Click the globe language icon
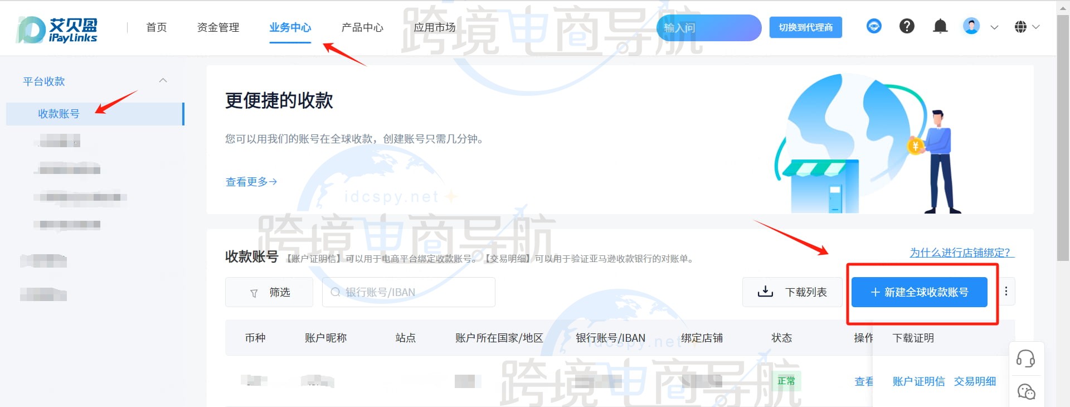The width and height of the screenshot is (1070, 407). tap(1020, 27)
